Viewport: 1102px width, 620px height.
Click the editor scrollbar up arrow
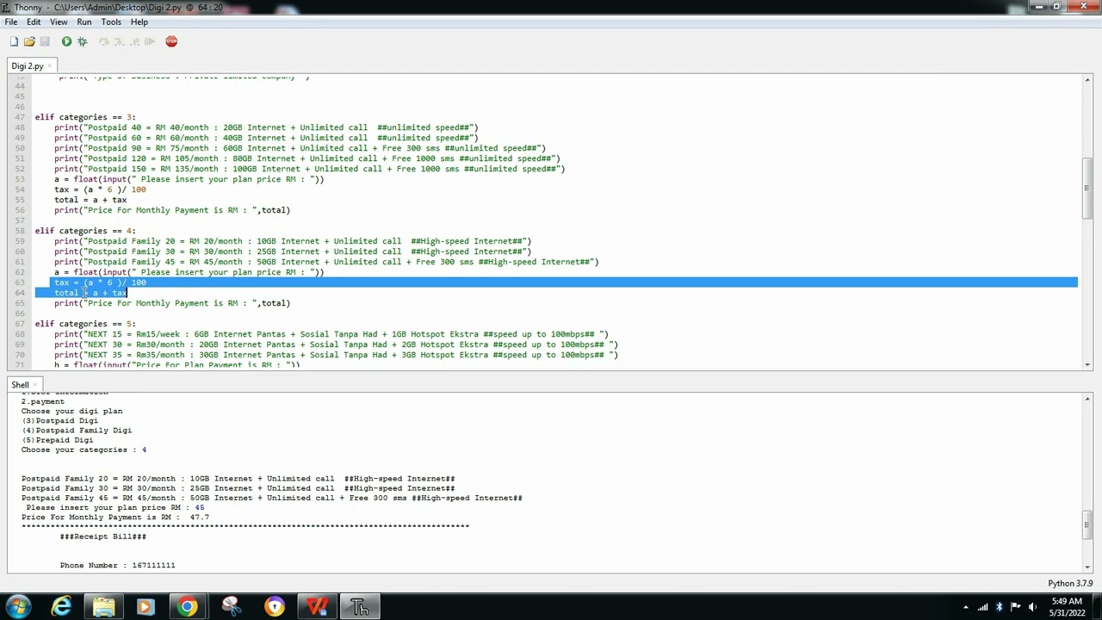(x=1088, y=79)
